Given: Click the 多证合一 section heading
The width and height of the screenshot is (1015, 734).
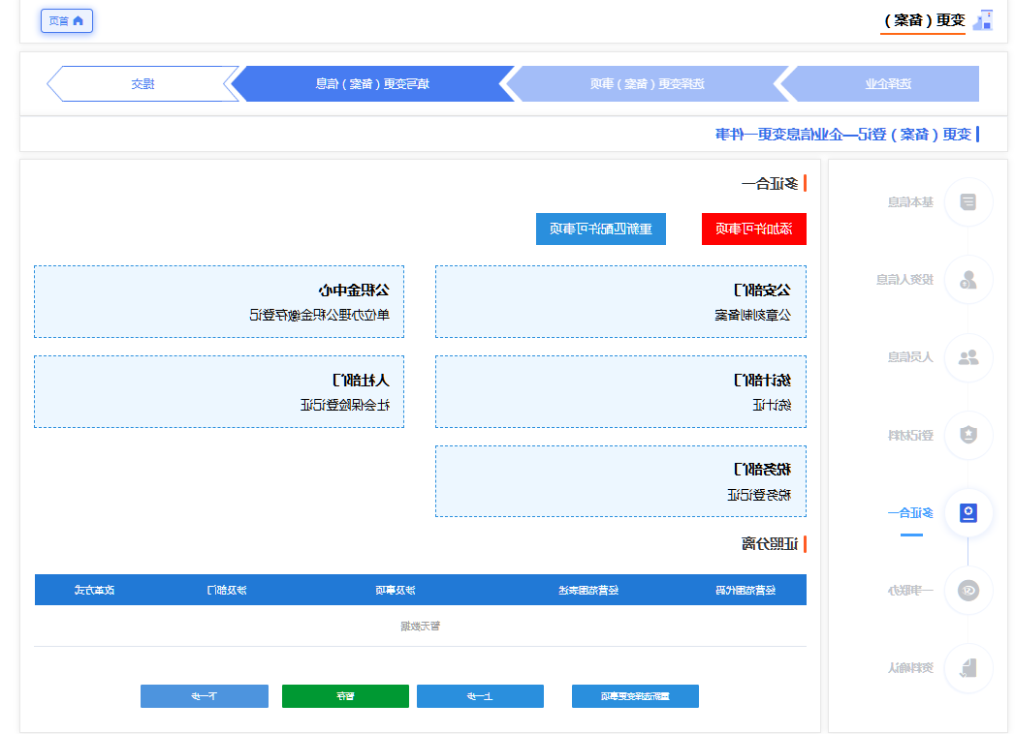Looking at the screenshot, I should pos(770,184).
